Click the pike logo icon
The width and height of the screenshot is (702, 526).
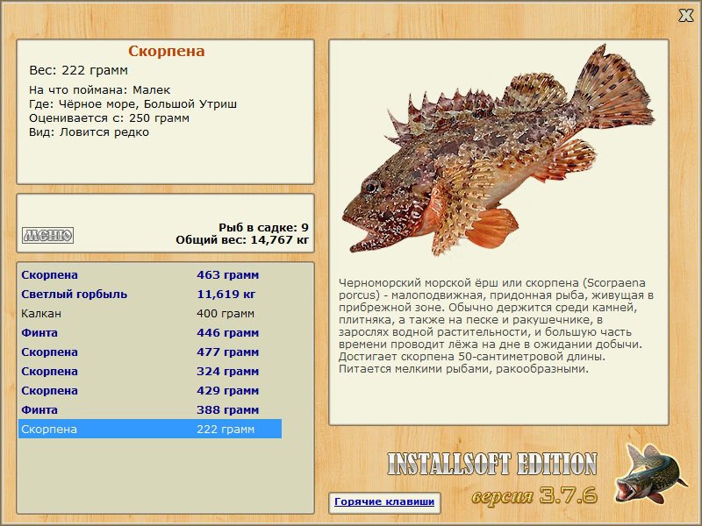649,473
